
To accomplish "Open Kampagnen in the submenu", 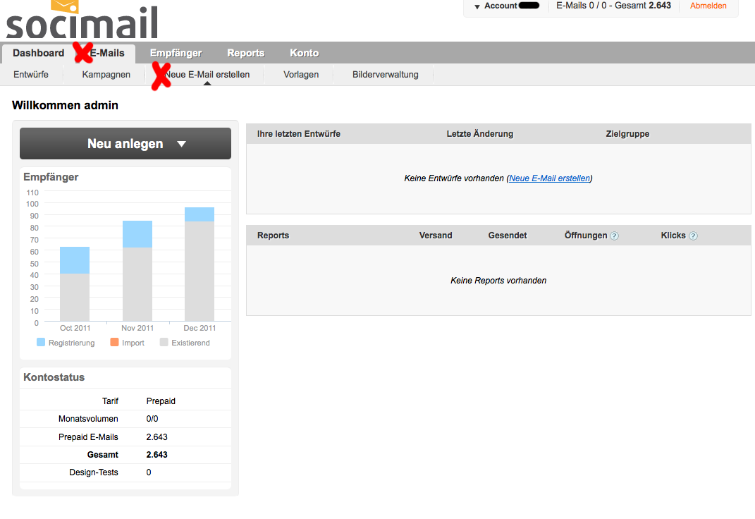I will (106, 75).
